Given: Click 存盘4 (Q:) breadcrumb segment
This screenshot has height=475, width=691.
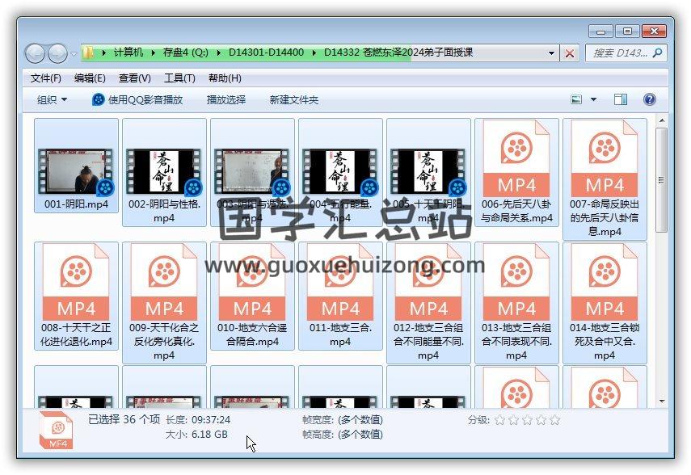Looking at the screenshot, I should click(x=186, y=53).
